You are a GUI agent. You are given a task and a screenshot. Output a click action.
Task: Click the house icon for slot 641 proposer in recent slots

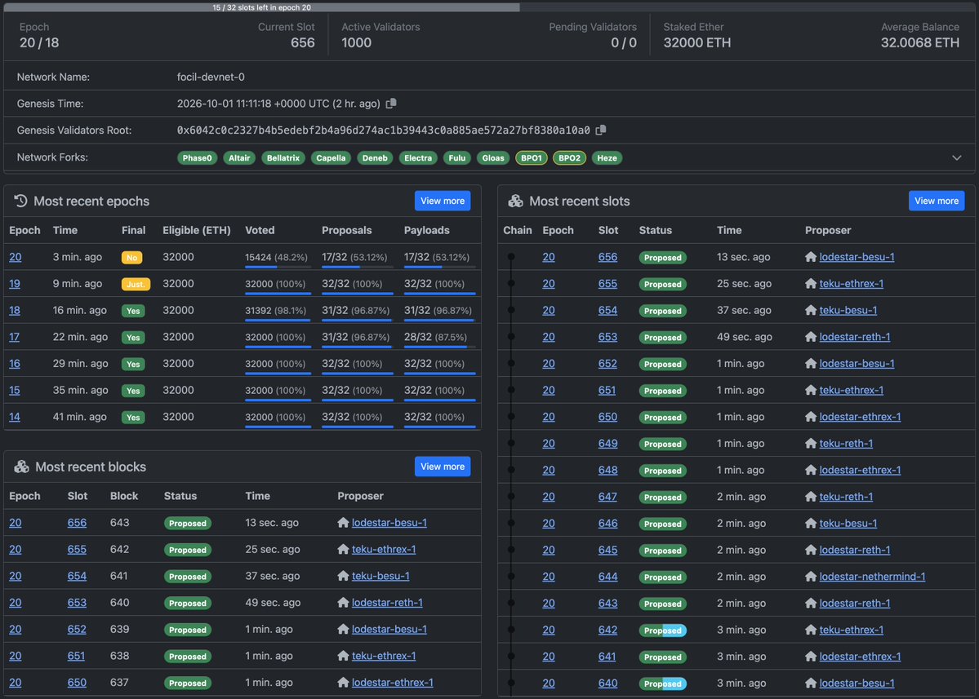(811, 657)
